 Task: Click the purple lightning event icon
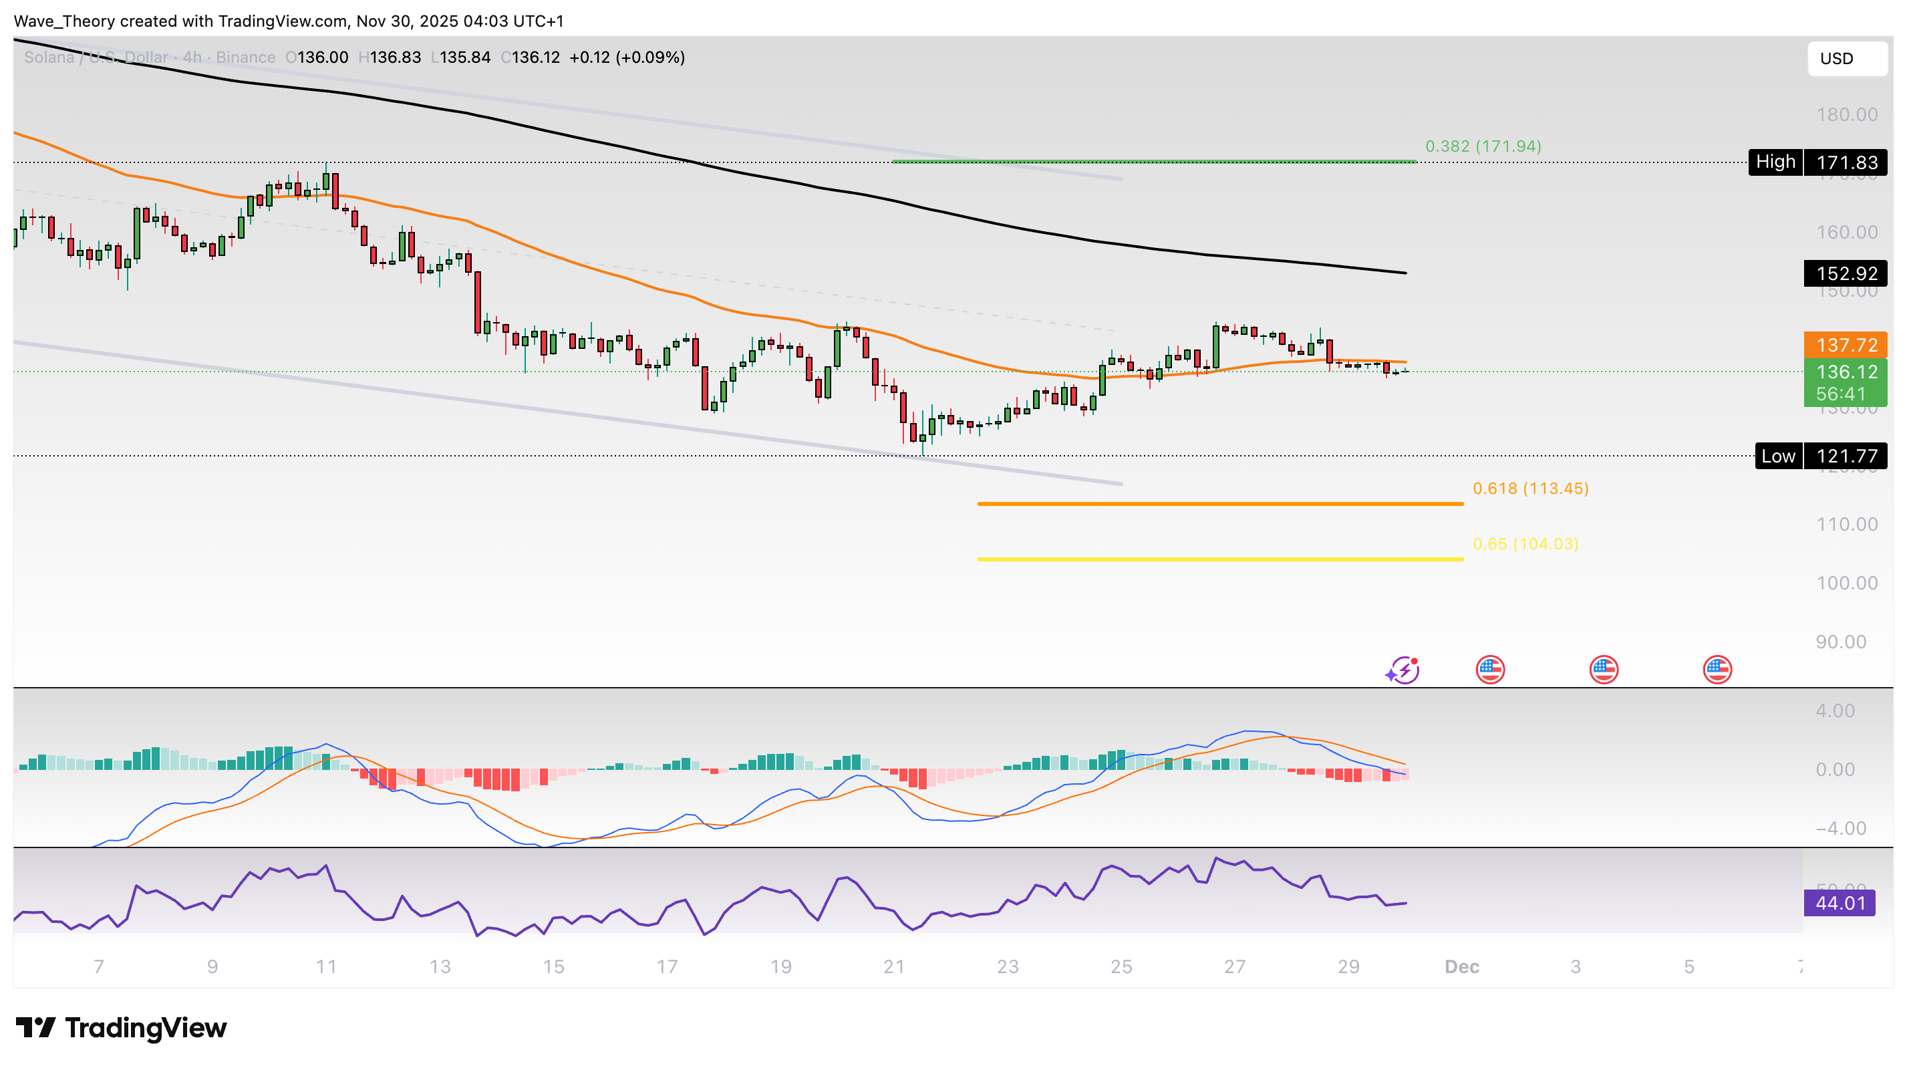tap(1403, 670)
